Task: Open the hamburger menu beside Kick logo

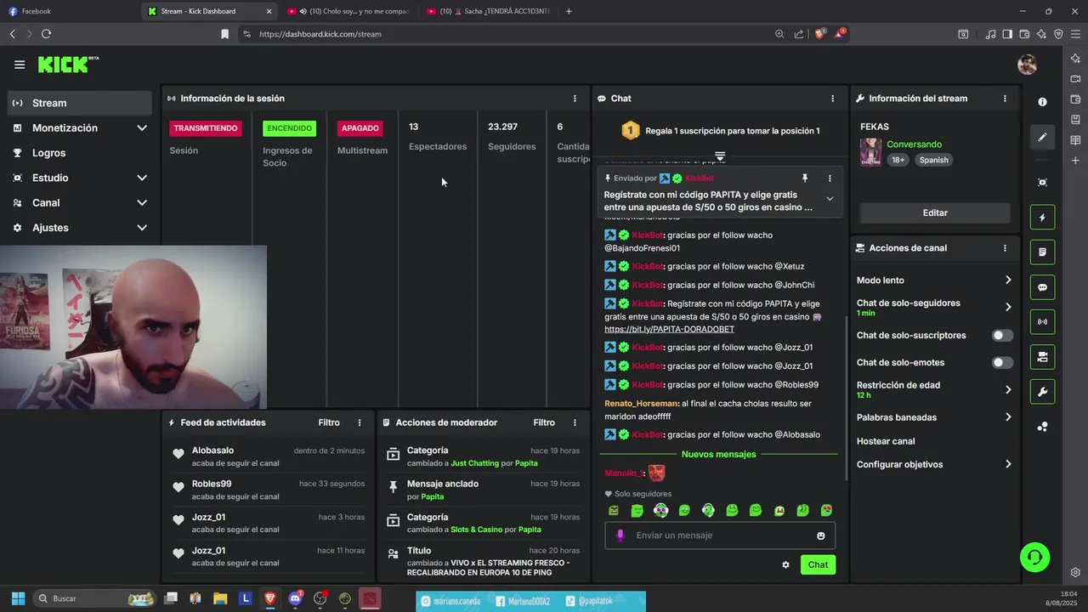Action: (20, 65)
